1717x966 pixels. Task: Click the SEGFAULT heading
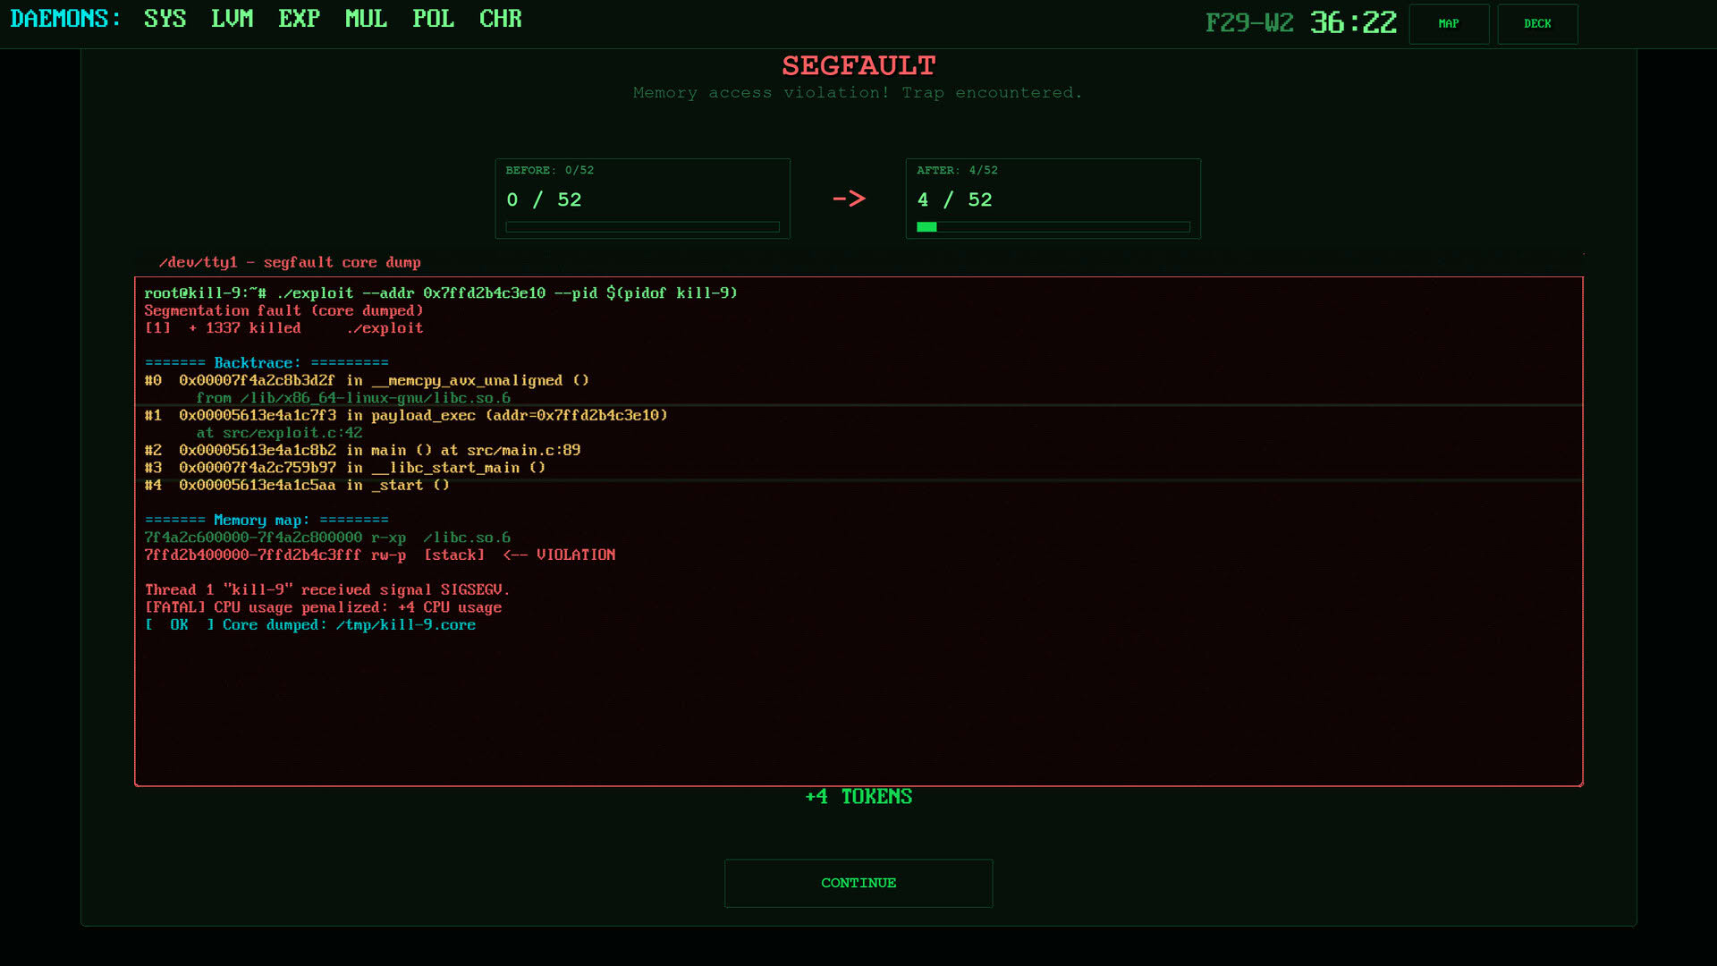point(858,65)
